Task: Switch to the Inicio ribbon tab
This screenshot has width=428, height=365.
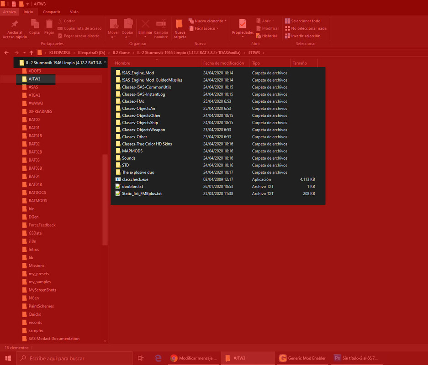Action: point(28,12)
